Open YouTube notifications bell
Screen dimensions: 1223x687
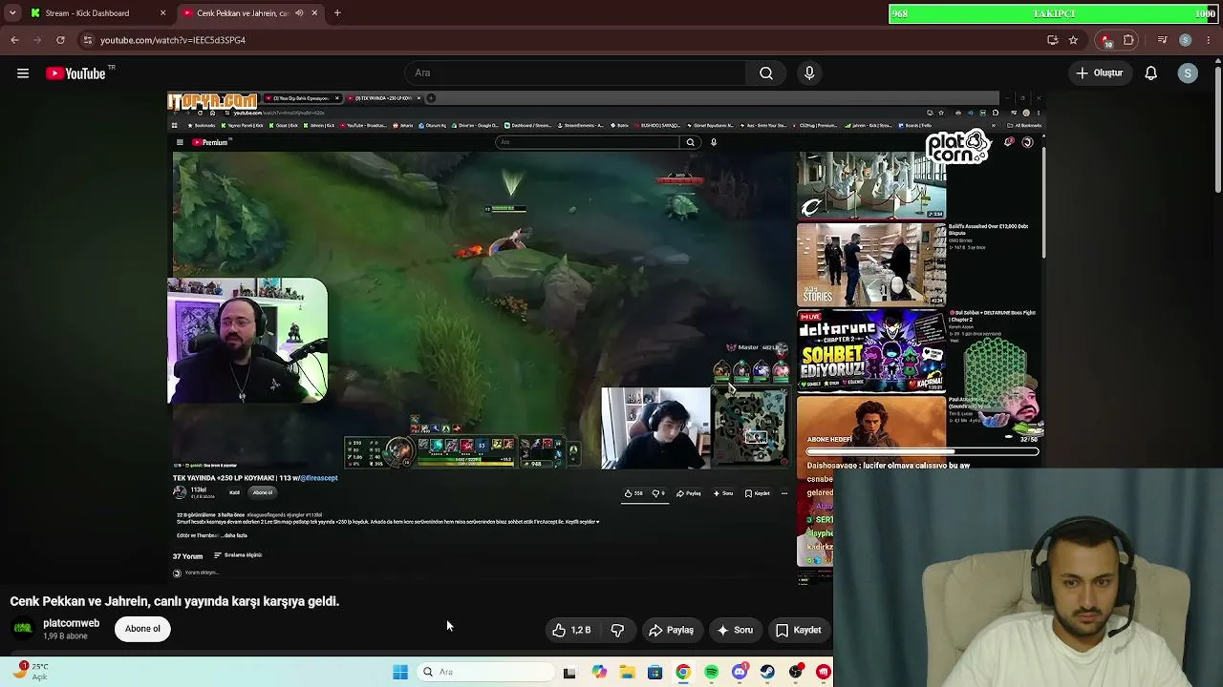click(1151, 73)
